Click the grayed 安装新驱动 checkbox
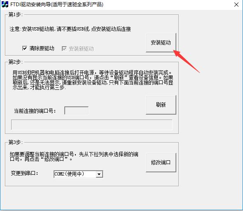The height and width of the screenshot is (211, 243). tap(64, 49)
